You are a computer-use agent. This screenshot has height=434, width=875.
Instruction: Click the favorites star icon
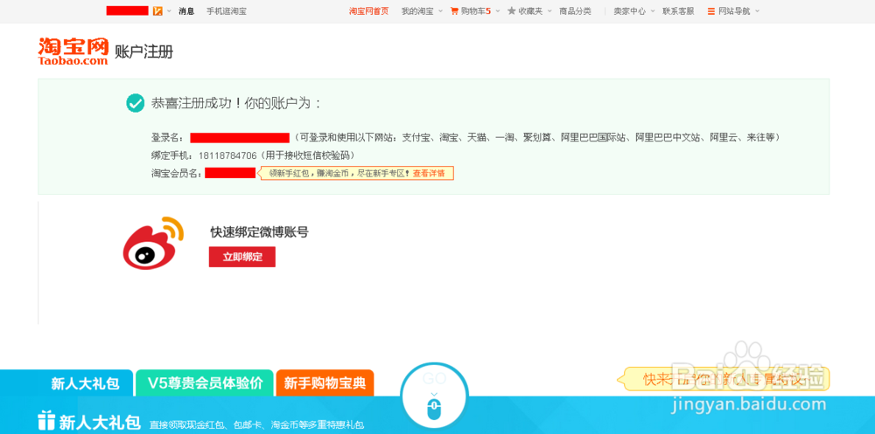(511, 10)
